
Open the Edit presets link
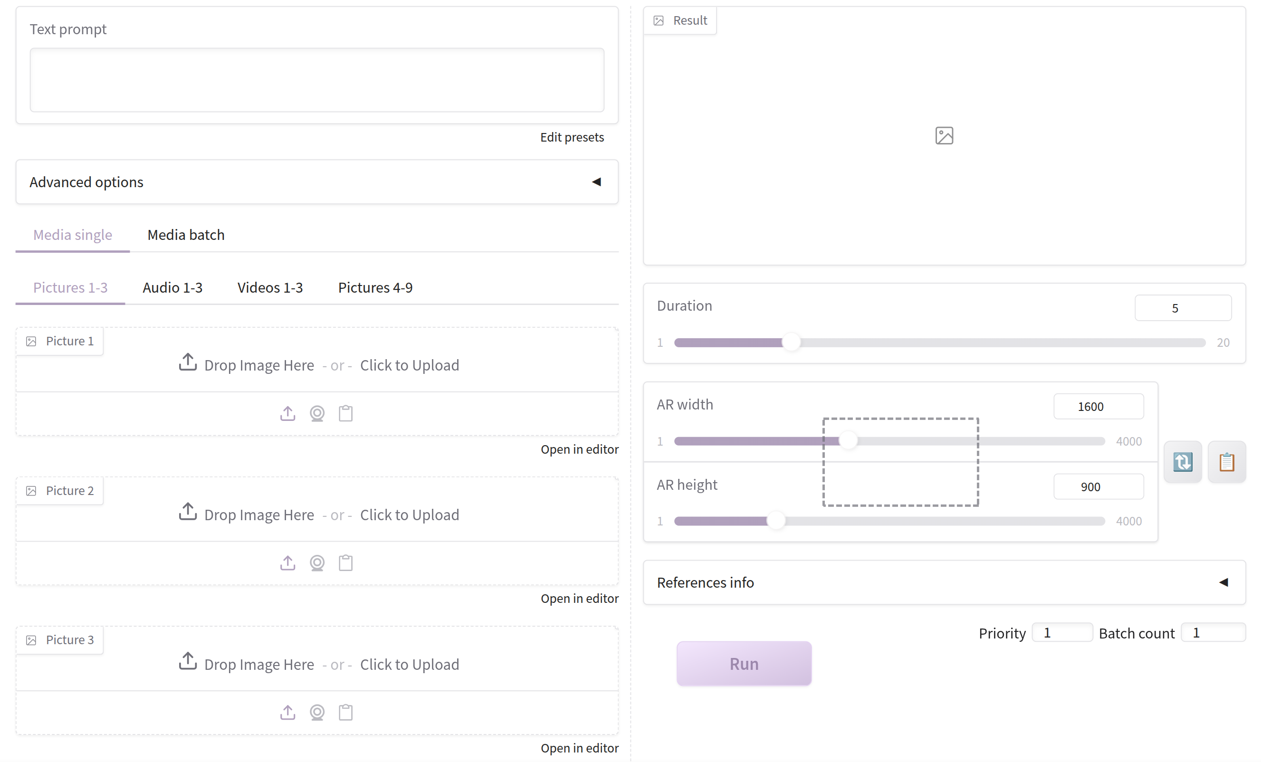[572, 137]
